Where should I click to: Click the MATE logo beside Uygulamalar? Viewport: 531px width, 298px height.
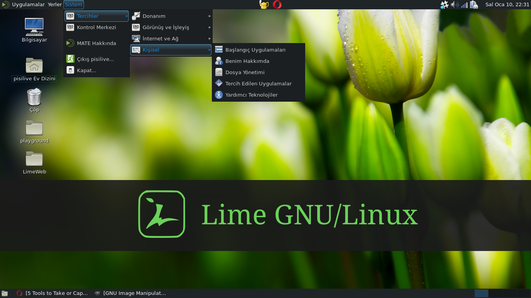click(5, 5)
